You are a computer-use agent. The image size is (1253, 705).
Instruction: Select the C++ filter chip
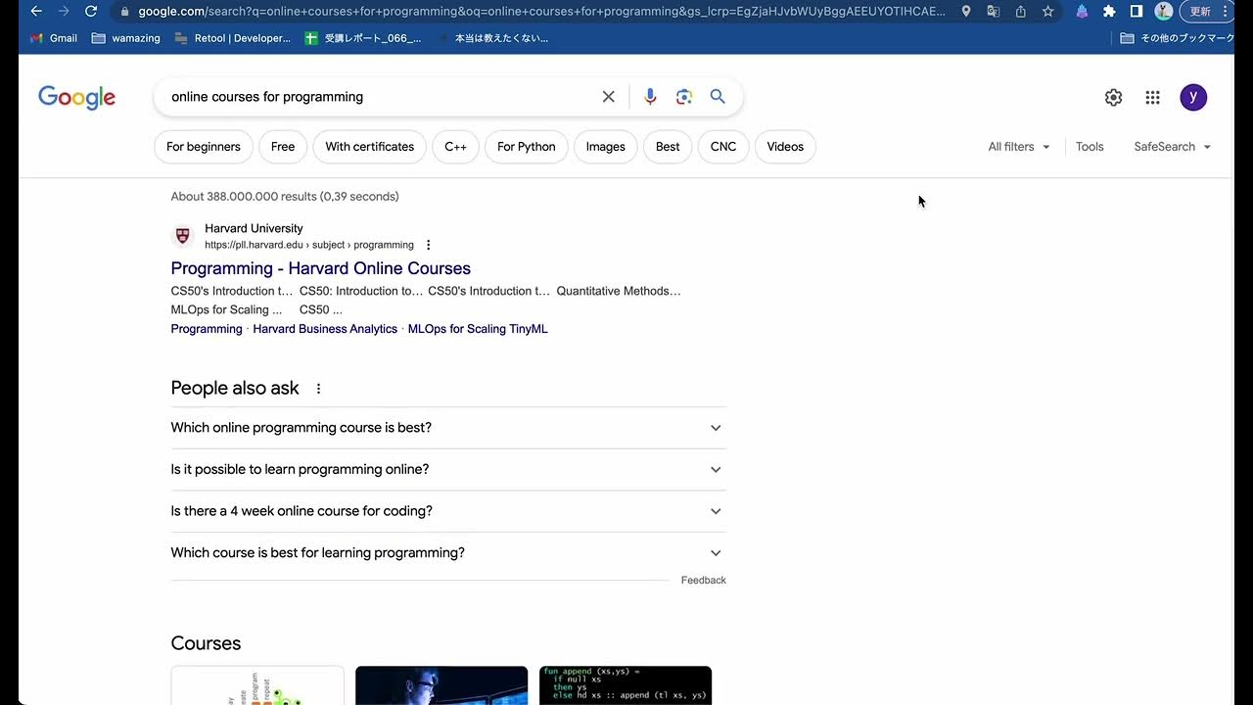point(456,147)
